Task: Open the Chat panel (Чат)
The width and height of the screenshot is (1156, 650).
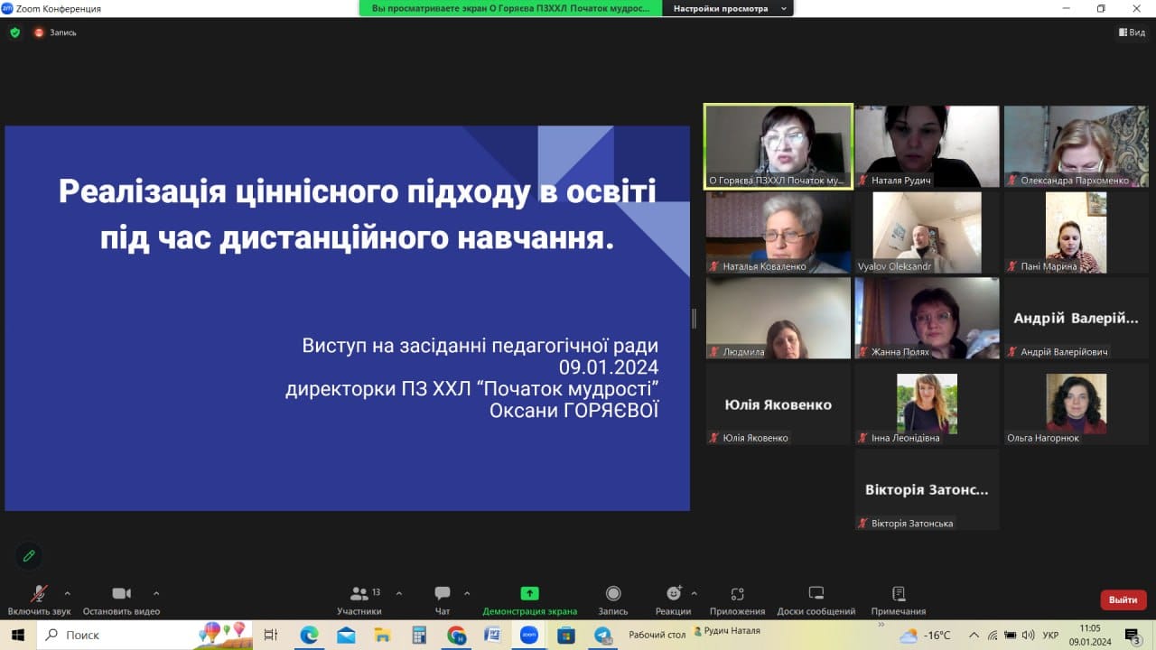Action: point(443,594)
